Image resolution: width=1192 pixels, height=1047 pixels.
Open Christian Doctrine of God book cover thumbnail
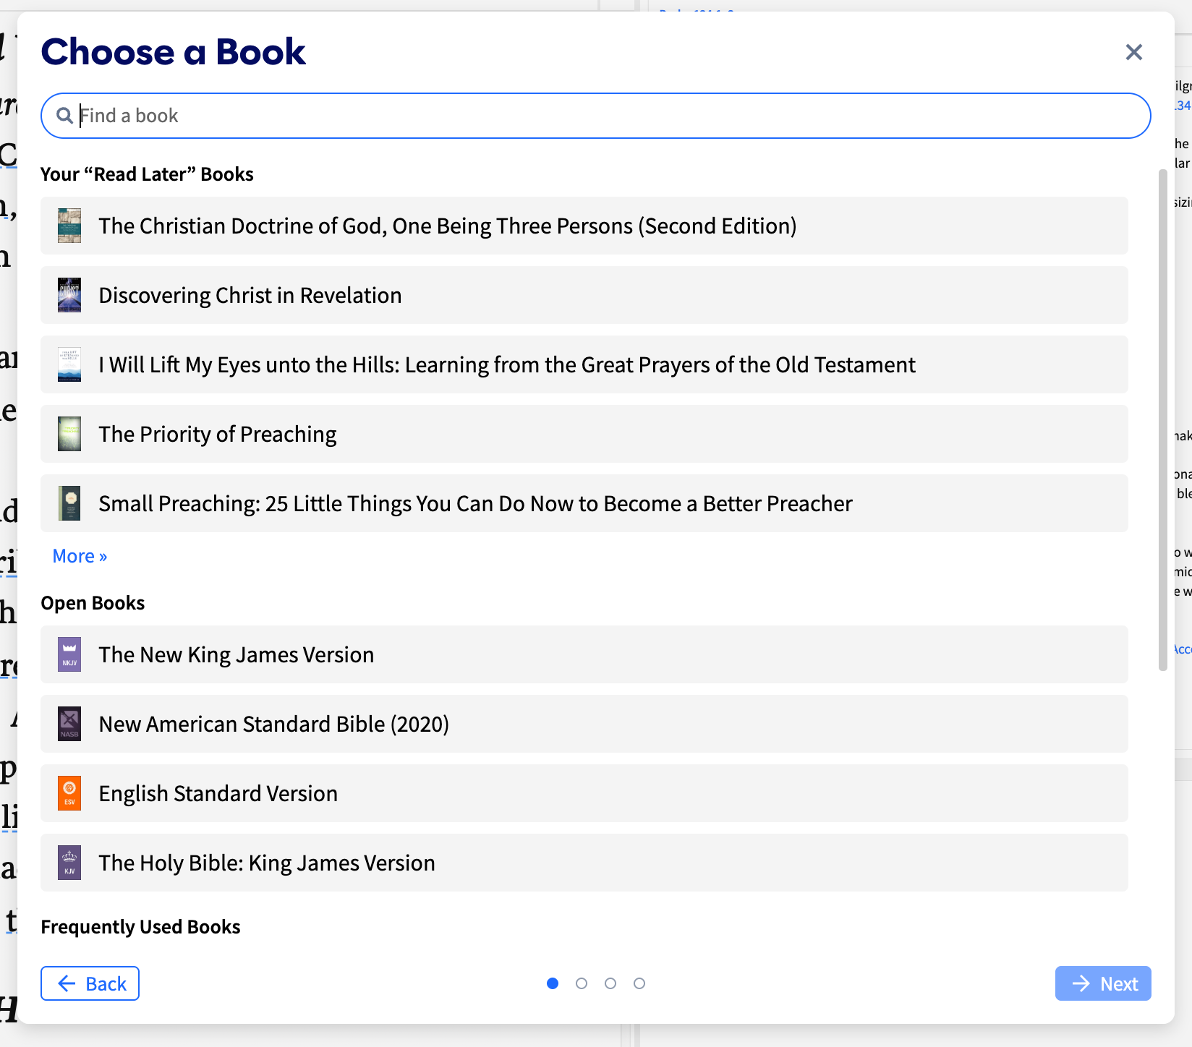[69, 226]
